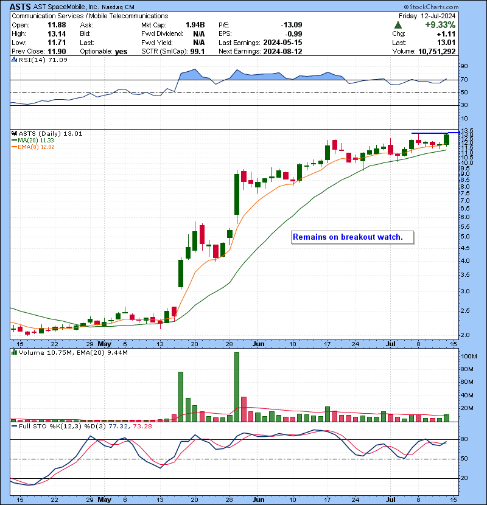Click the Chg value +1.11
487x505 pixels.
click(446, 34)
